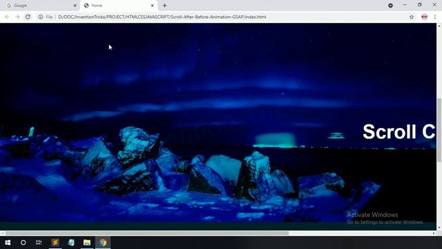Close the Google tab
This screenshot has height=249, width=442.
click(x=75, y=6)
